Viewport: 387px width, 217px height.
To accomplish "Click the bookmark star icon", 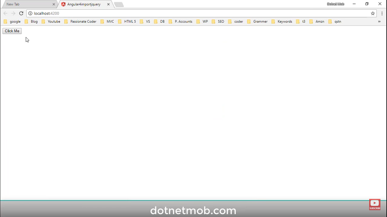I will click(x=373, y=13).
